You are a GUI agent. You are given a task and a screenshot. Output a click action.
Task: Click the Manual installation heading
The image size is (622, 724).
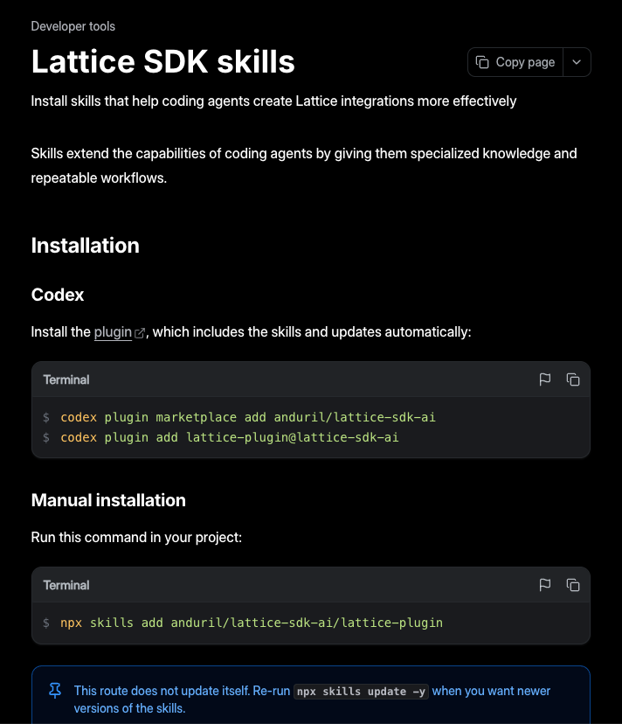[x=108, y=500]
